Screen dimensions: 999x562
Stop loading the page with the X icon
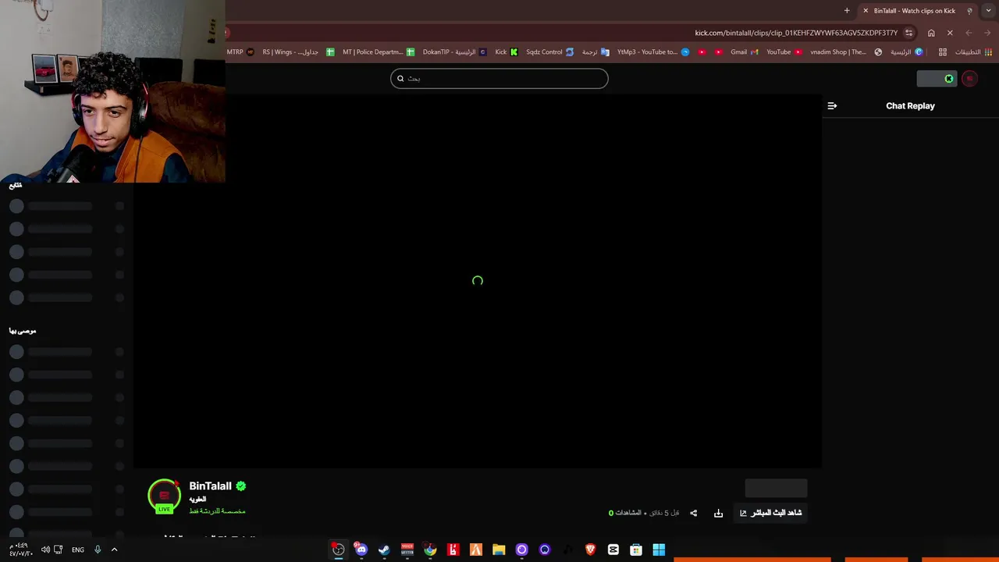pos(950,33)
